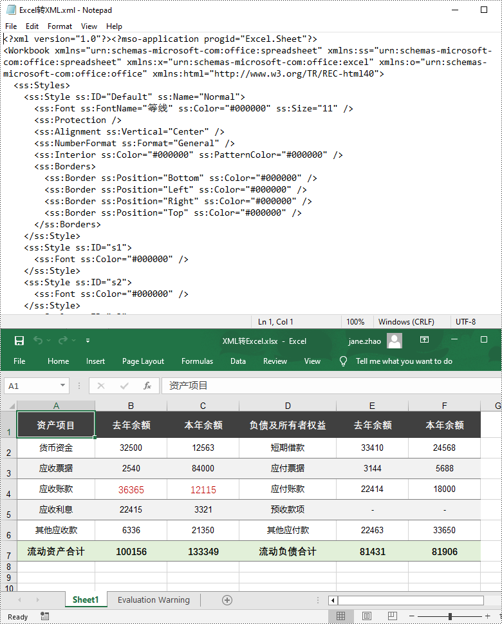Open Notepad View menu
502x624 pixels.
tap(89, 26)
